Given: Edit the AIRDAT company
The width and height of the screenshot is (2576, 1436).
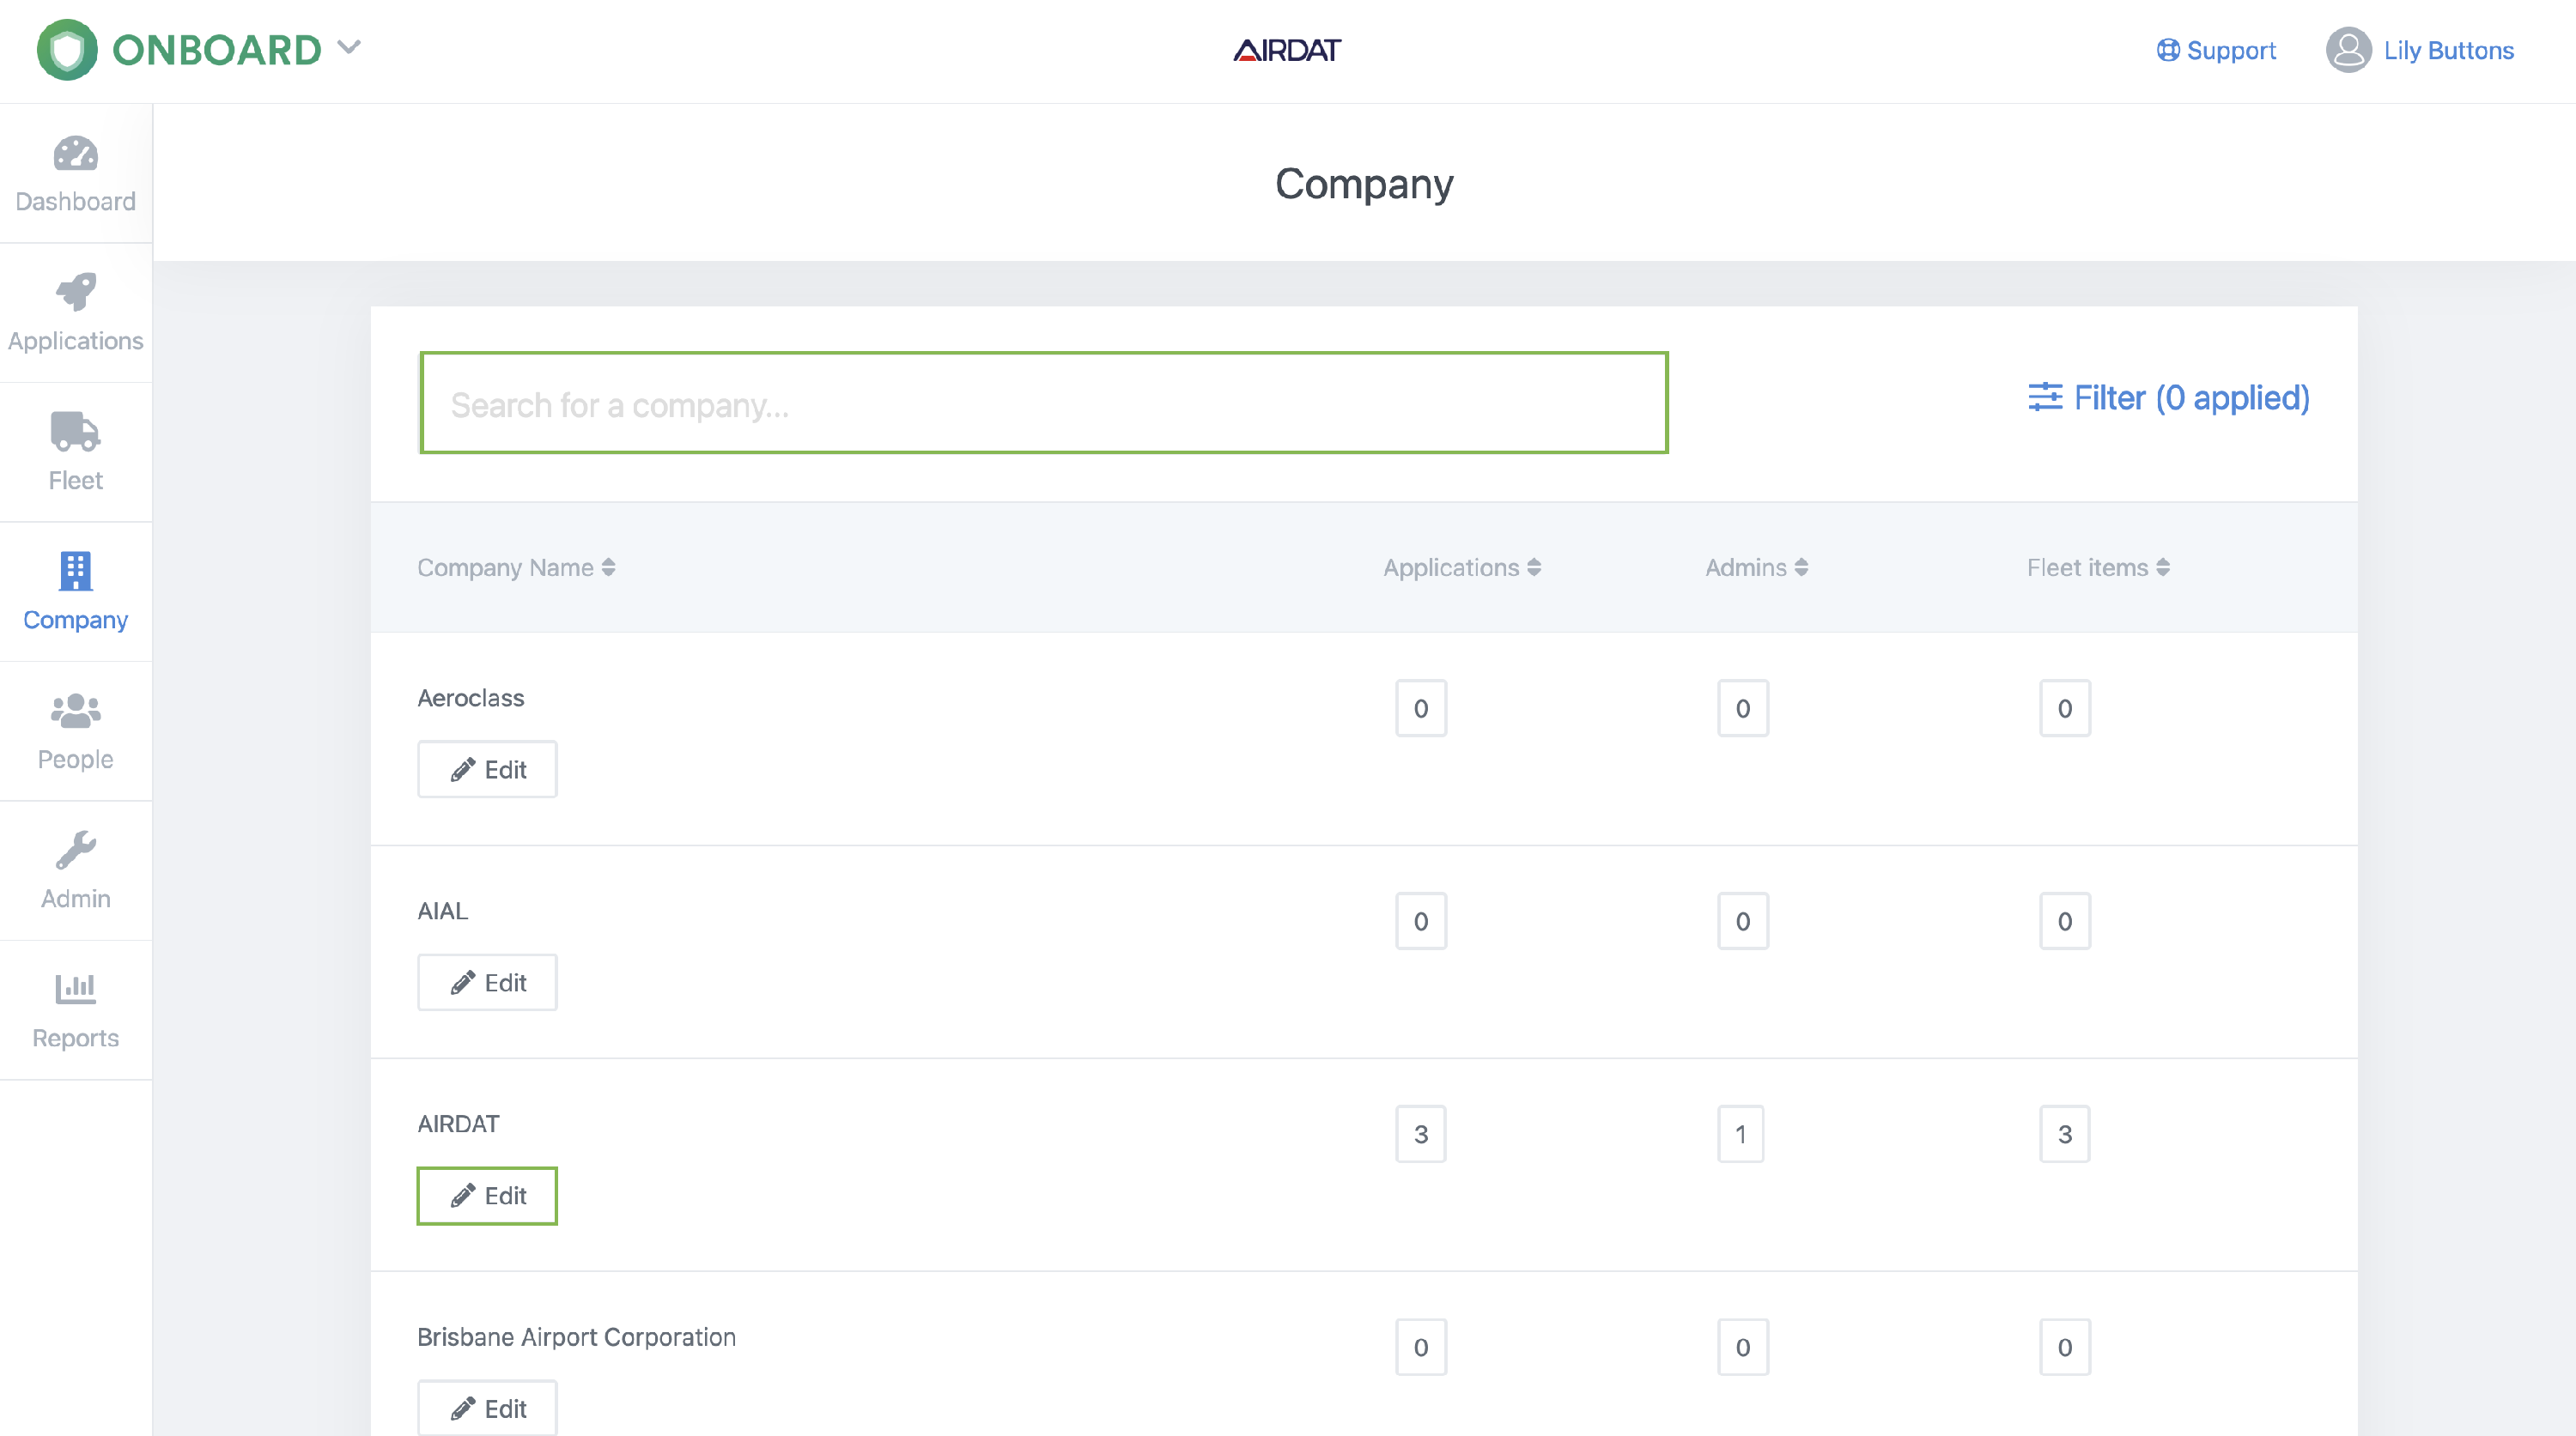Looking at the screenshot, I should (487, 1195).
